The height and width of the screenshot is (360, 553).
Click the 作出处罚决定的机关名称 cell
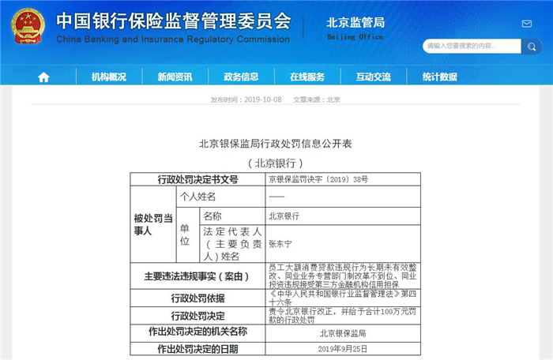click(x=197, y=333)
